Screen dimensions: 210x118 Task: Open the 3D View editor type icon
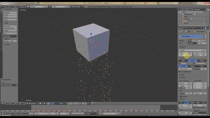tap(3, 104)
